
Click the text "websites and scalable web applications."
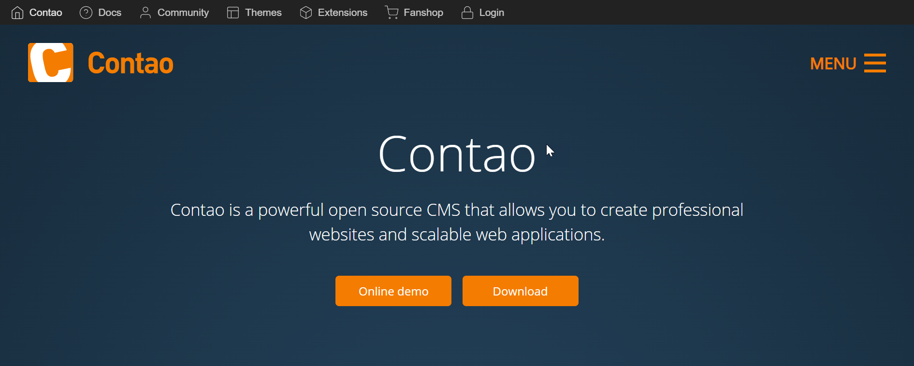(x=457, y=235)
